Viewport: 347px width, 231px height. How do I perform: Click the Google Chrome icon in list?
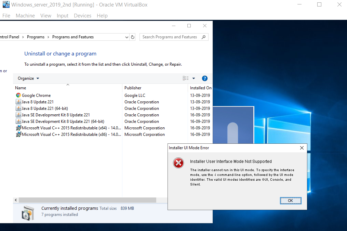18,95
